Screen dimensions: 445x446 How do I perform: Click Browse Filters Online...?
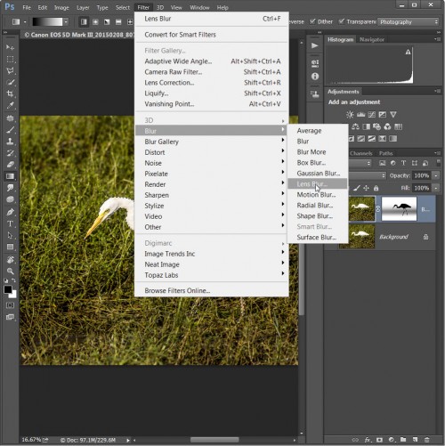tap(212, 290)
